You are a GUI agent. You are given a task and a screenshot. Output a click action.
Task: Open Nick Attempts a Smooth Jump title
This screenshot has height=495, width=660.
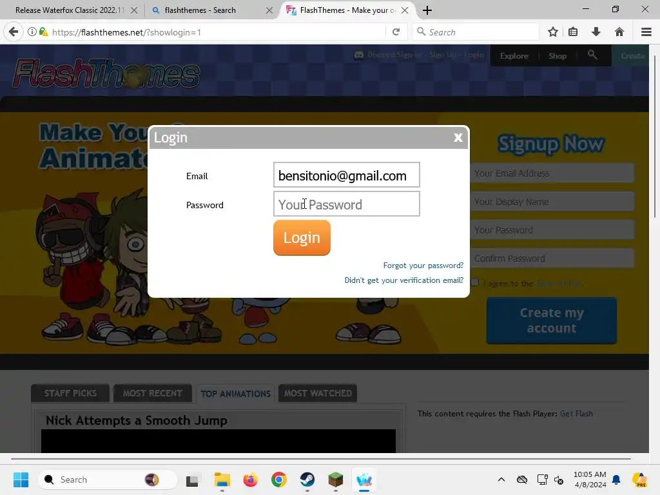point(137,420)
